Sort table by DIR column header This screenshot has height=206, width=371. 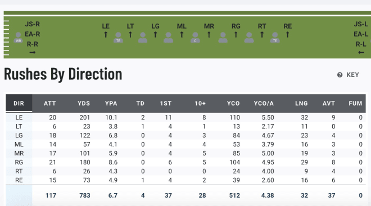point(19,103)
